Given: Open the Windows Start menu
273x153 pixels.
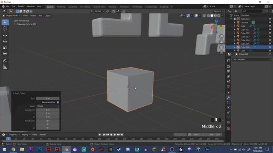Looking at the screenshot, I should (x=4, y=149).
